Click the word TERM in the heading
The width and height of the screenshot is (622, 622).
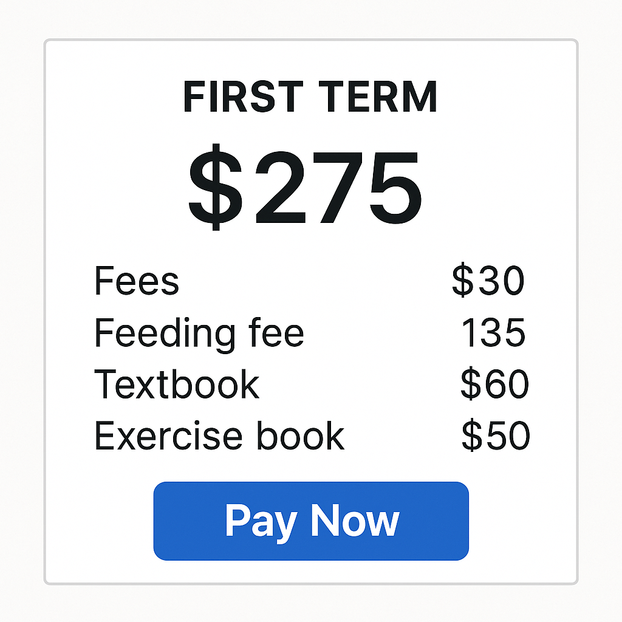click(x=382, y=97)
